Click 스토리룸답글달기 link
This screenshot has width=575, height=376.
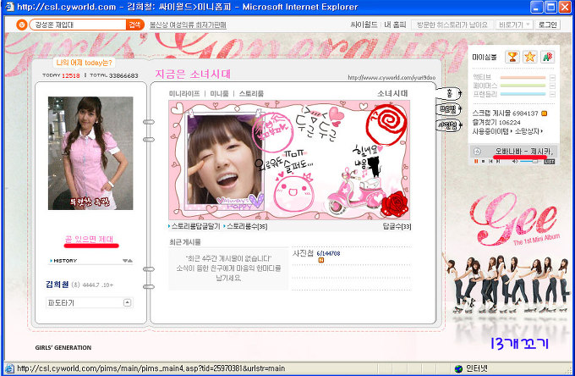(196, 226)
